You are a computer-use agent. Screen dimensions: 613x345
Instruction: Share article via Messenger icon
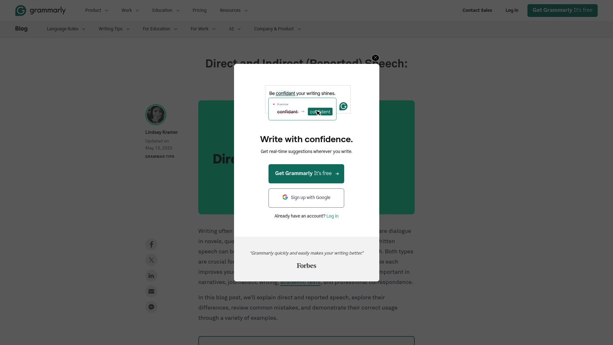pyautogui.click(x=151, y=307)
